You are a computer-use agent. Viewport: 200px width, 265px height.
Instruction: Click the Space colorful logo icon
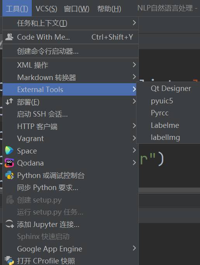(9, 150)
